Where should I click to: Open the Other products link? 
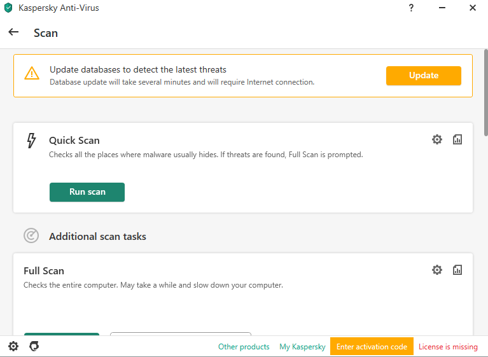click(244, 347)
